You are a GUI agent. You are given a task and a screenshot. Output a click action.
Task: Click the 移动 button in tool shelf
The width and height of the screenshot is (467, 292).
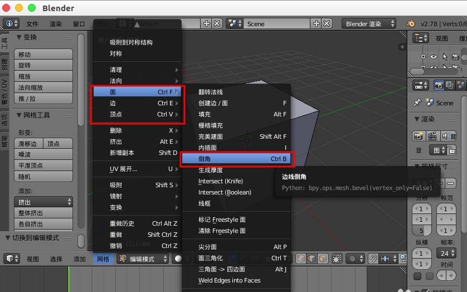[43, 54]
